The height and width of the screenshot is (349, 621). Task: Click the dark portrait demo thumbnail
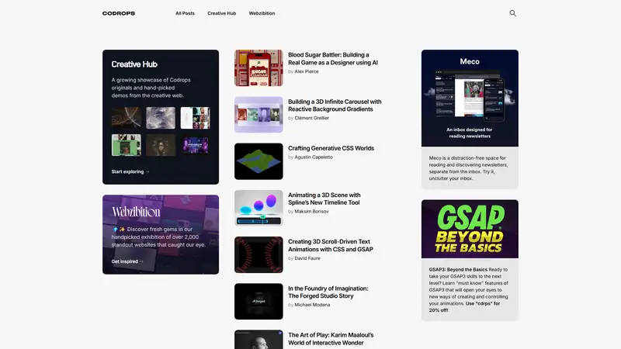click(x=161, y=145)
